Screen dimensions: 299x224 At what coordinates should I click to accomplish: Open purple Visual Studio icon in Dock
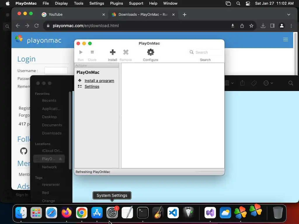(x=210, y=213)
